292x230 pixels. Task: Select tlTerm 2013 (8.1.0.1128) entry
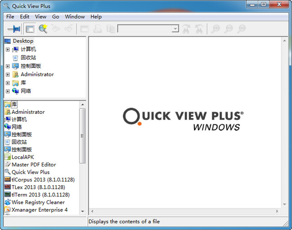(41, 195)
